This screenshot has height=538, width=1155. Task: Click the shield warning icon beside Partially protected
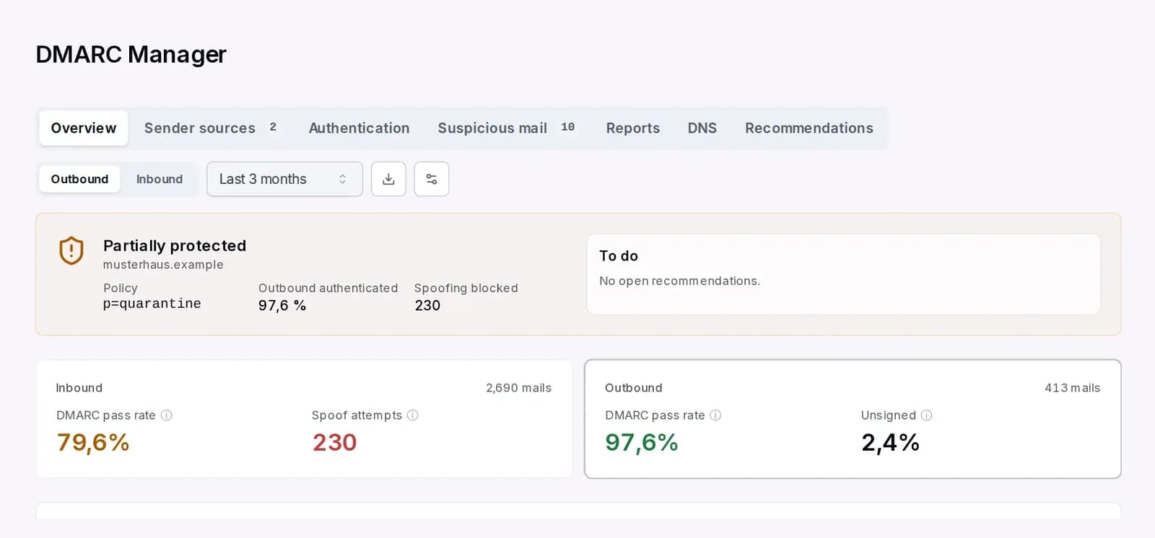coord(71,251)
